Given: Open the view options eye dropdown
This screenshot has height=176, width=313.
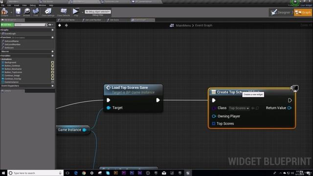Looking at the screenshot, I should tap(51, 25).
